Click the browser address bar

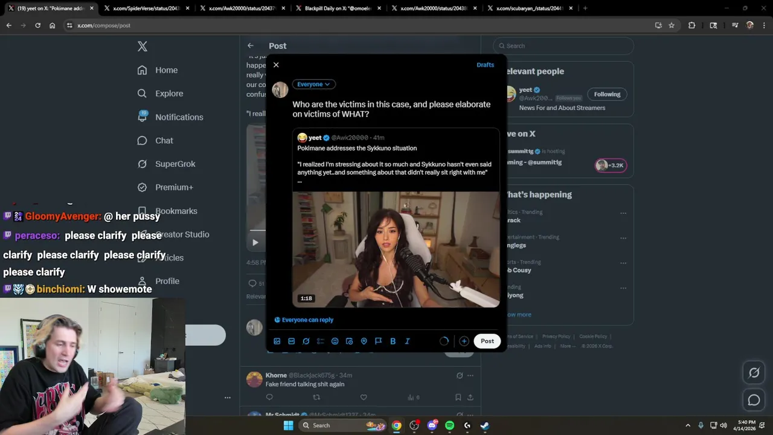356,25
